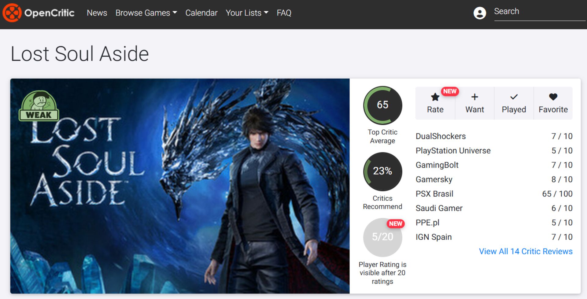Image resolution: width=587 pixels, height=299 pixels.
Task: Click the 5/20 player rating circle
Action: 382,237
